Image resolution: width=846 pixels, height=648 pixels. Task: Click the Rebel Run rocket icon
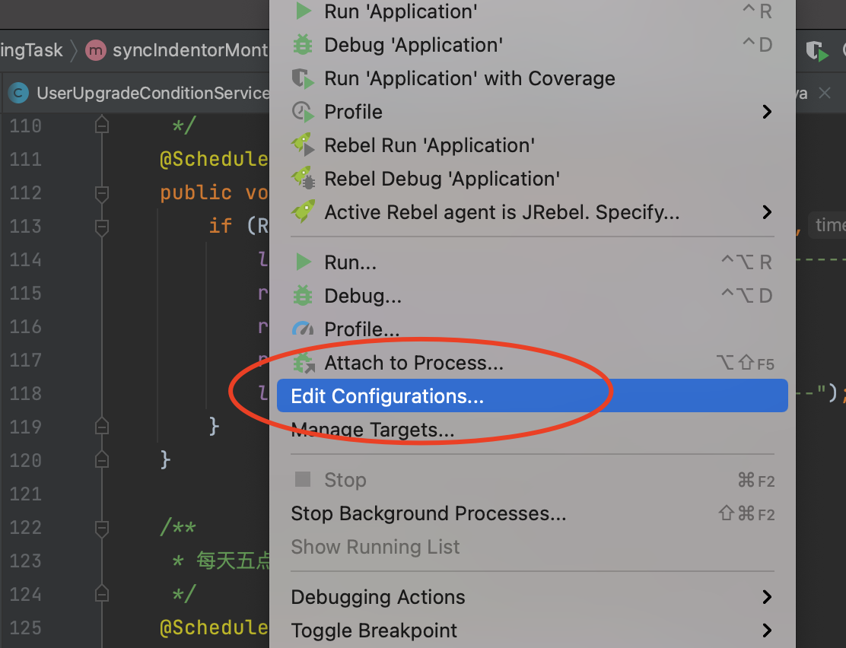(303, 145)
